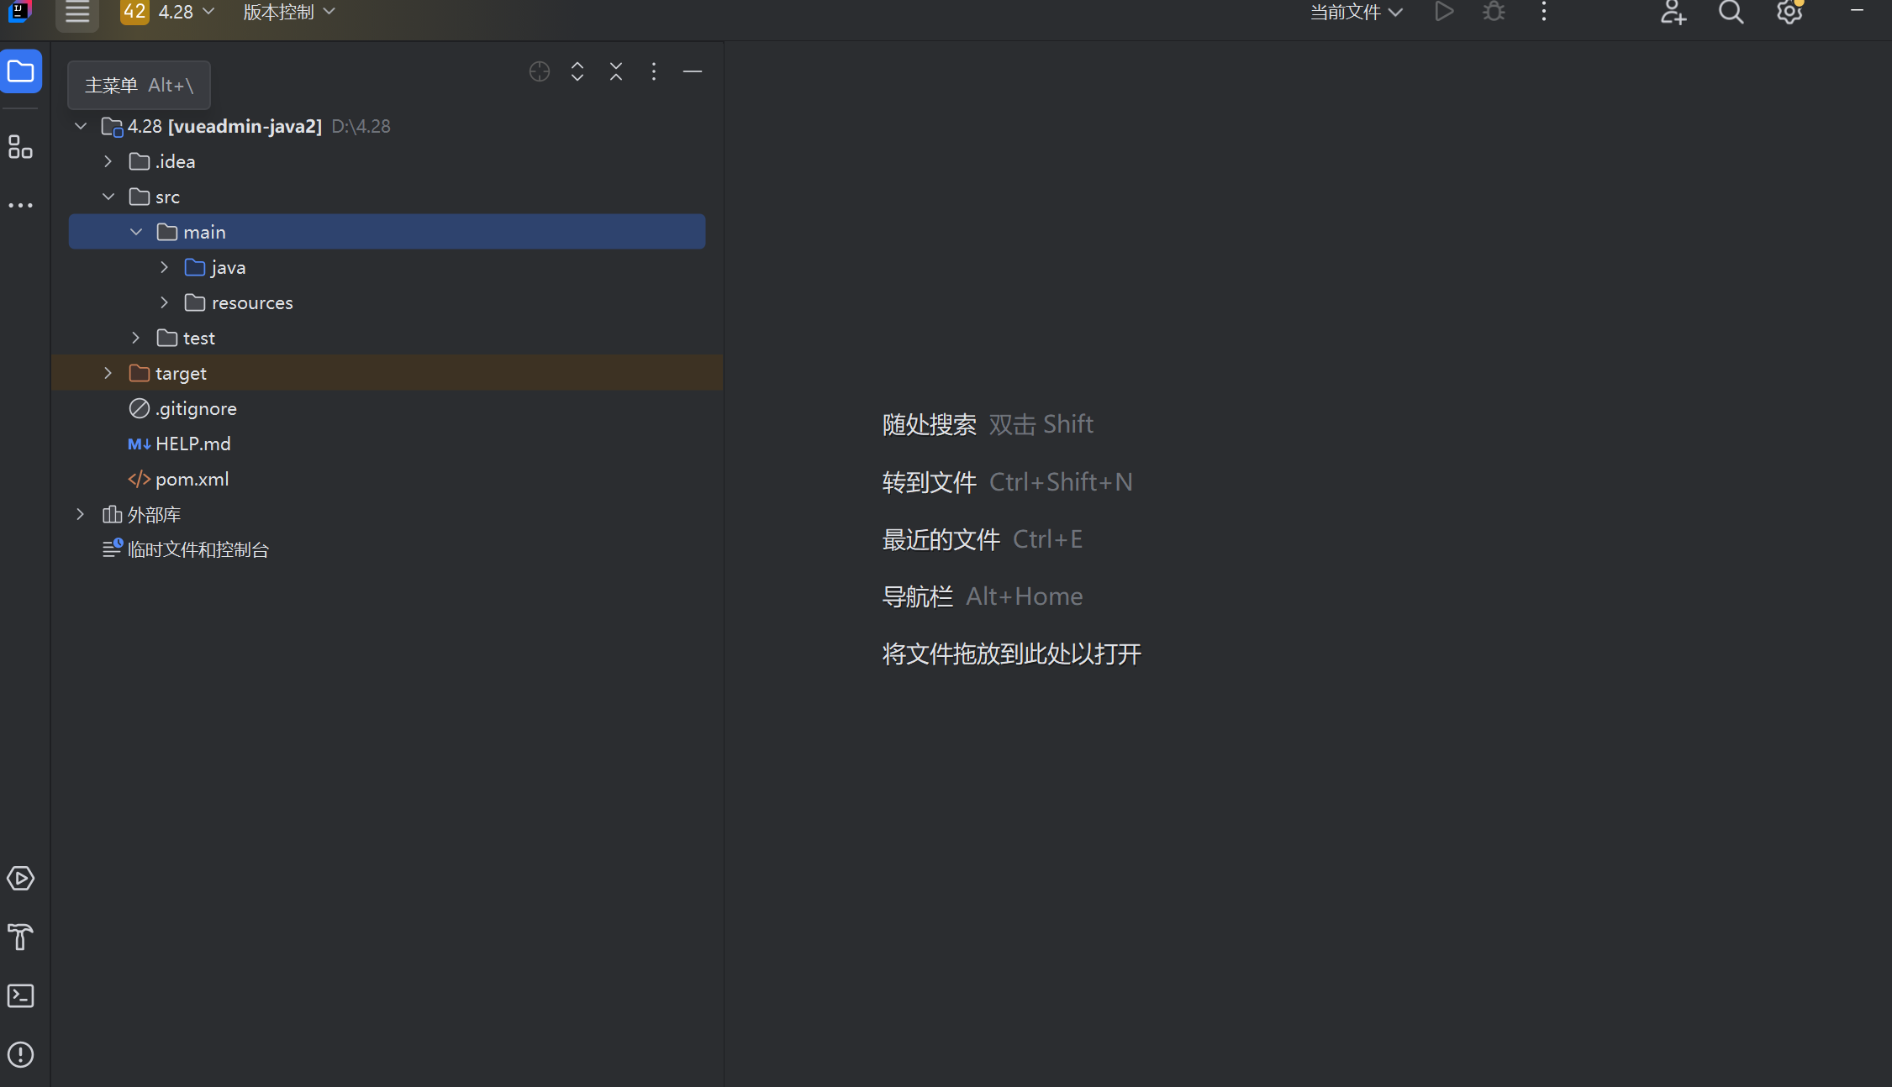The width and height of the screenshot is (1892, 1087).
Task: Expand the target folder
Action: tap(108, 373)
